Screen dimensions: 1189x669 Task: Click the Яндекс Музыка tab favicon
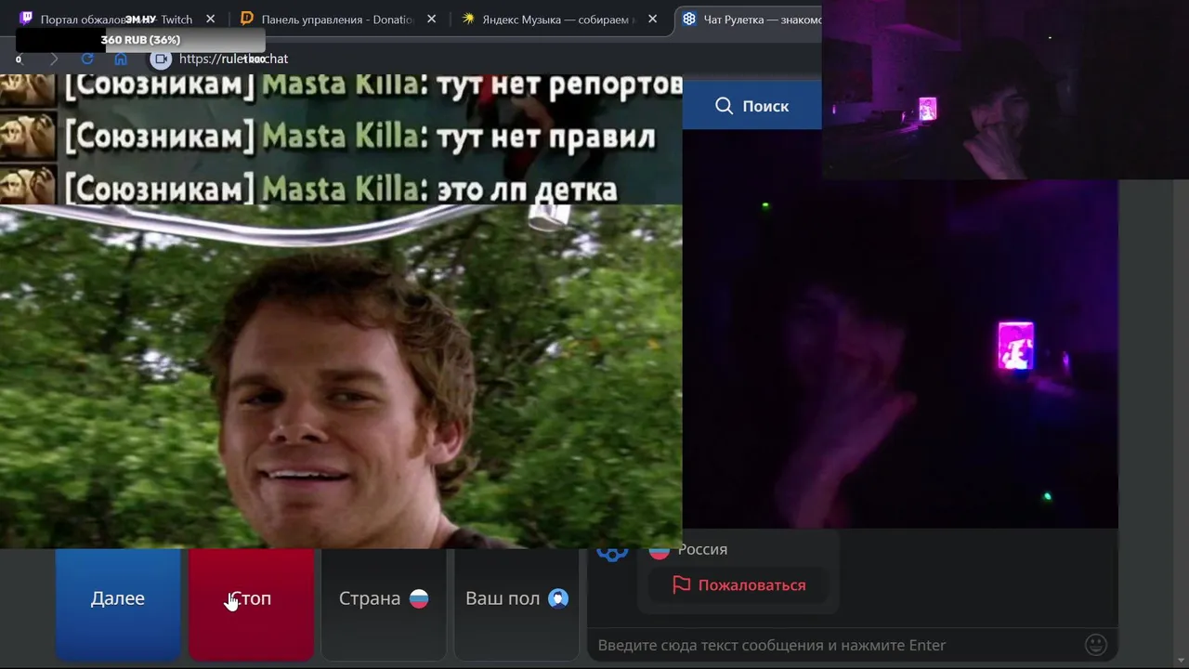468,19
